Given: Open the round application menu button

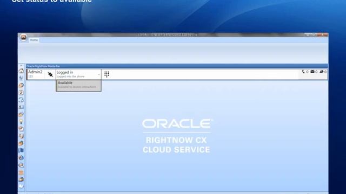Looking at the screenshot, I should [x=24, y=37].
